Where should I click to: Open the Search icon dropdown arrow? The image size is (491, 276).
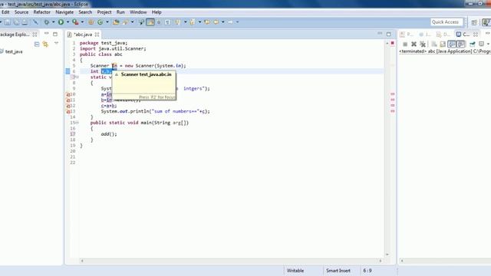[x=132, y=22]
